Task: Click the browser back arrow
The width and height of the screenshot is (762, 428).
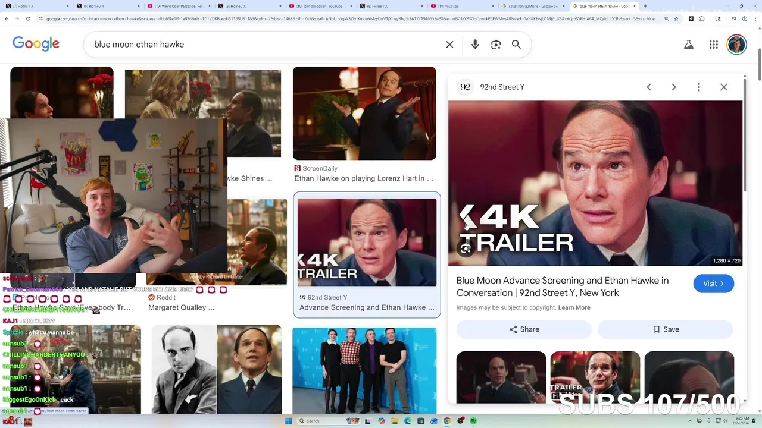Action: (x=7, y=18)
